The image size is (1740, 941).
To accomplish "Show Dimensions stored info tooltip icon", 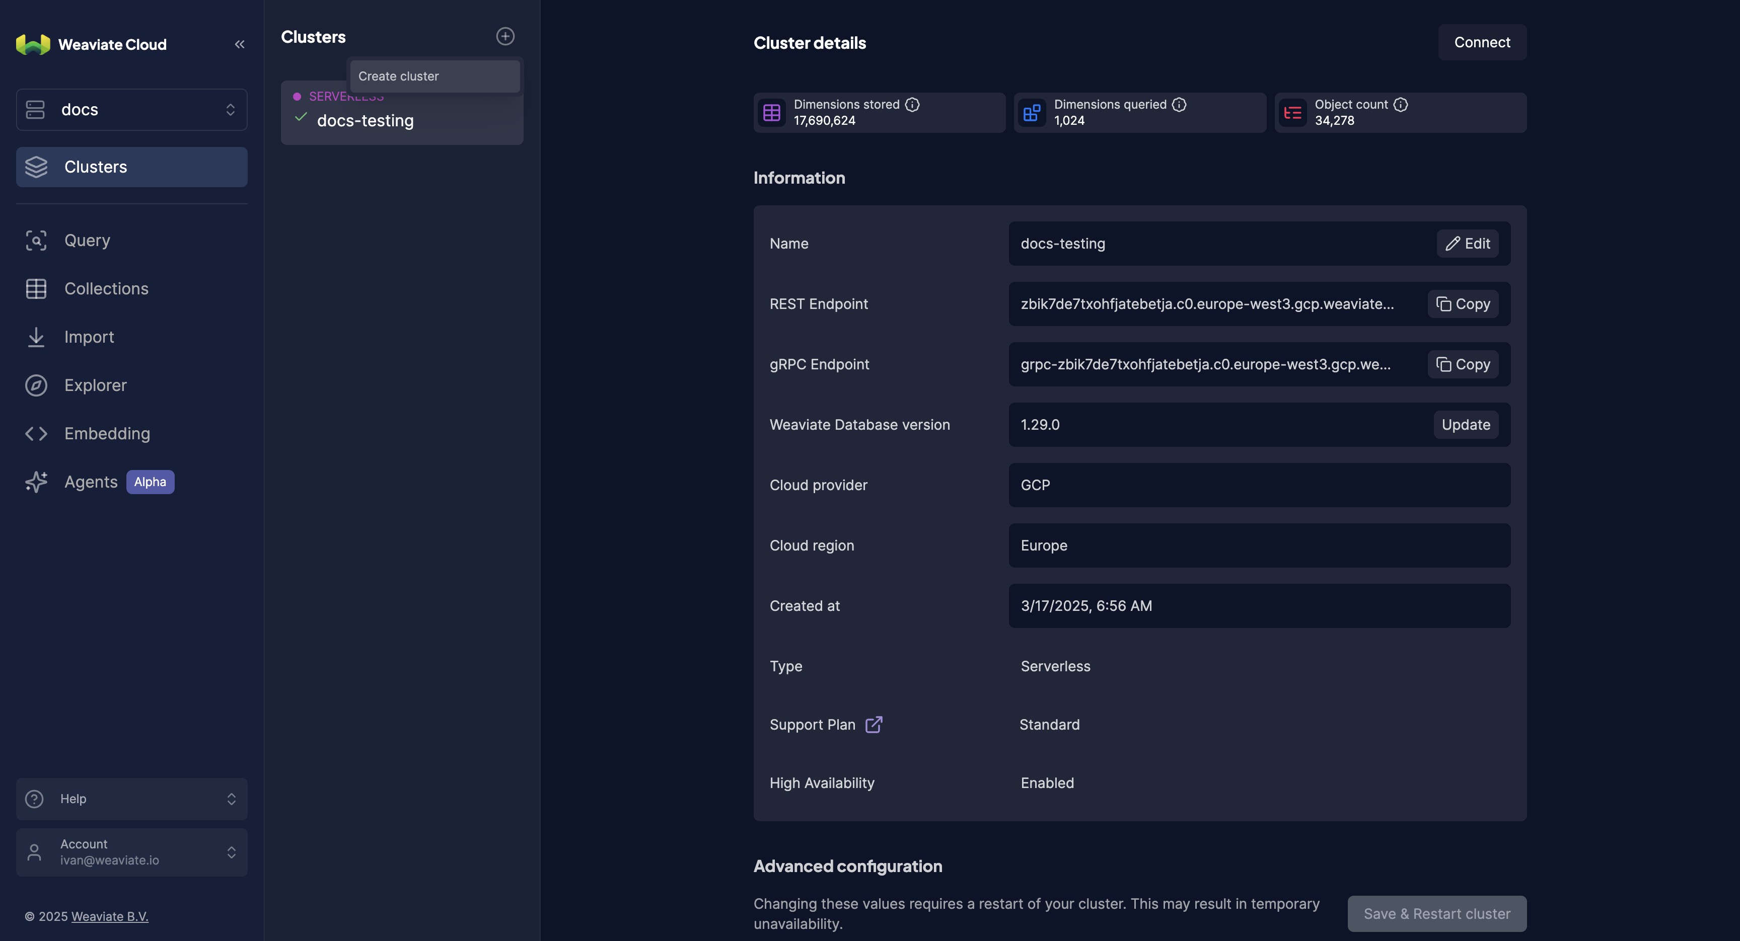I will [913, 105].
